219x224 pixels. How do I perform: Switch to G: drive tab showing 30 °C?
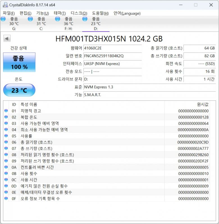tap(14, 24)
